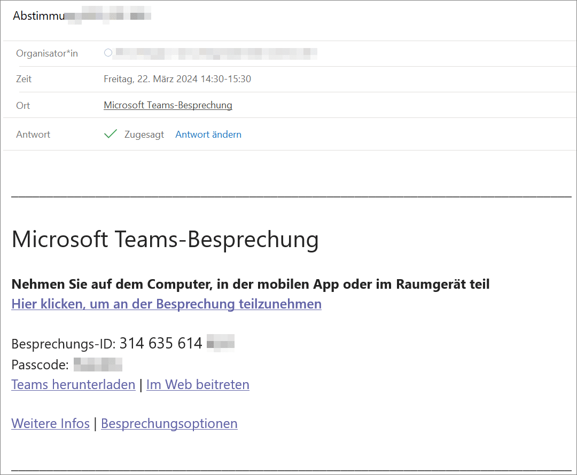Open the 'Teams herunterladen' link

[73, 384]
